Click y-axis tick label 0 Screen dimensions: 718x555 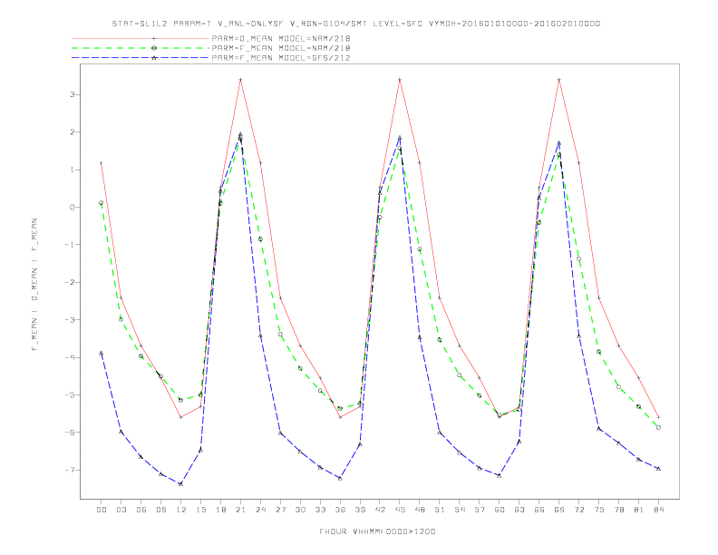(73, 208)
